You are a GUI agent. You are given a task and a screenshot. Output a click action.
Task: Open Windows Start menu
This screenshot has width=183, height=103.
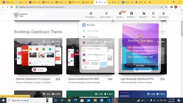(x=3, y=100)
